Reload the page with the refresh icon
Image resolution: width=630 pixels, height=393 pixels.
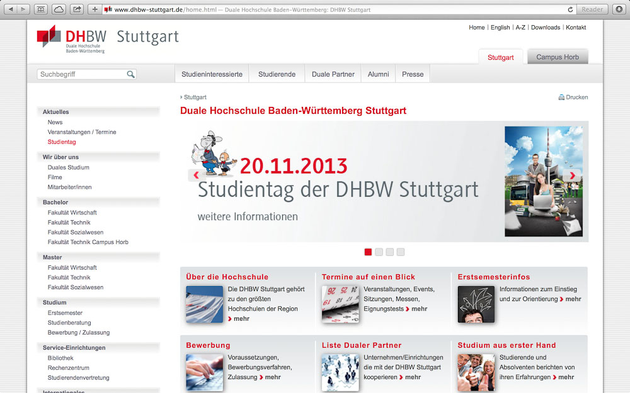click(570, 9)
